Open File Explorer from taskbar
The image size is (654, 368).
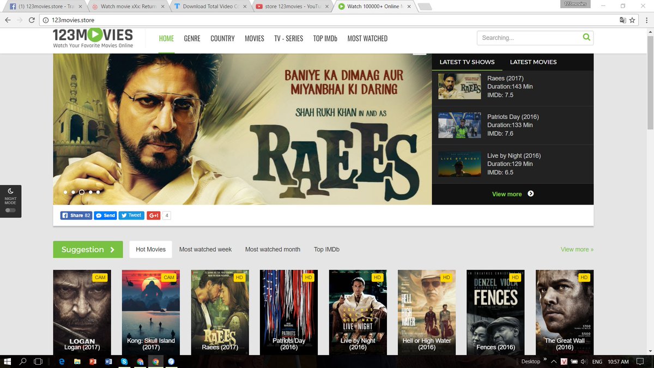click(x=77, y=361)
